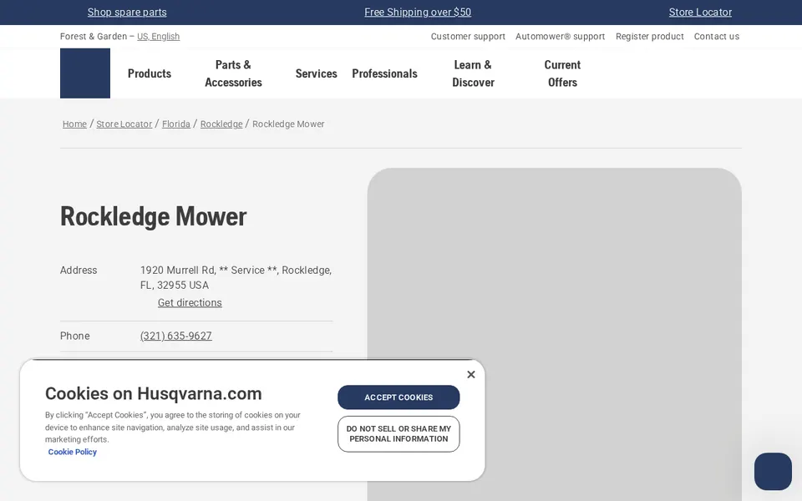This screenshot has width=802, height=501.
Task: Click Rockledge breadcrumb
Action: pos(221,124)
